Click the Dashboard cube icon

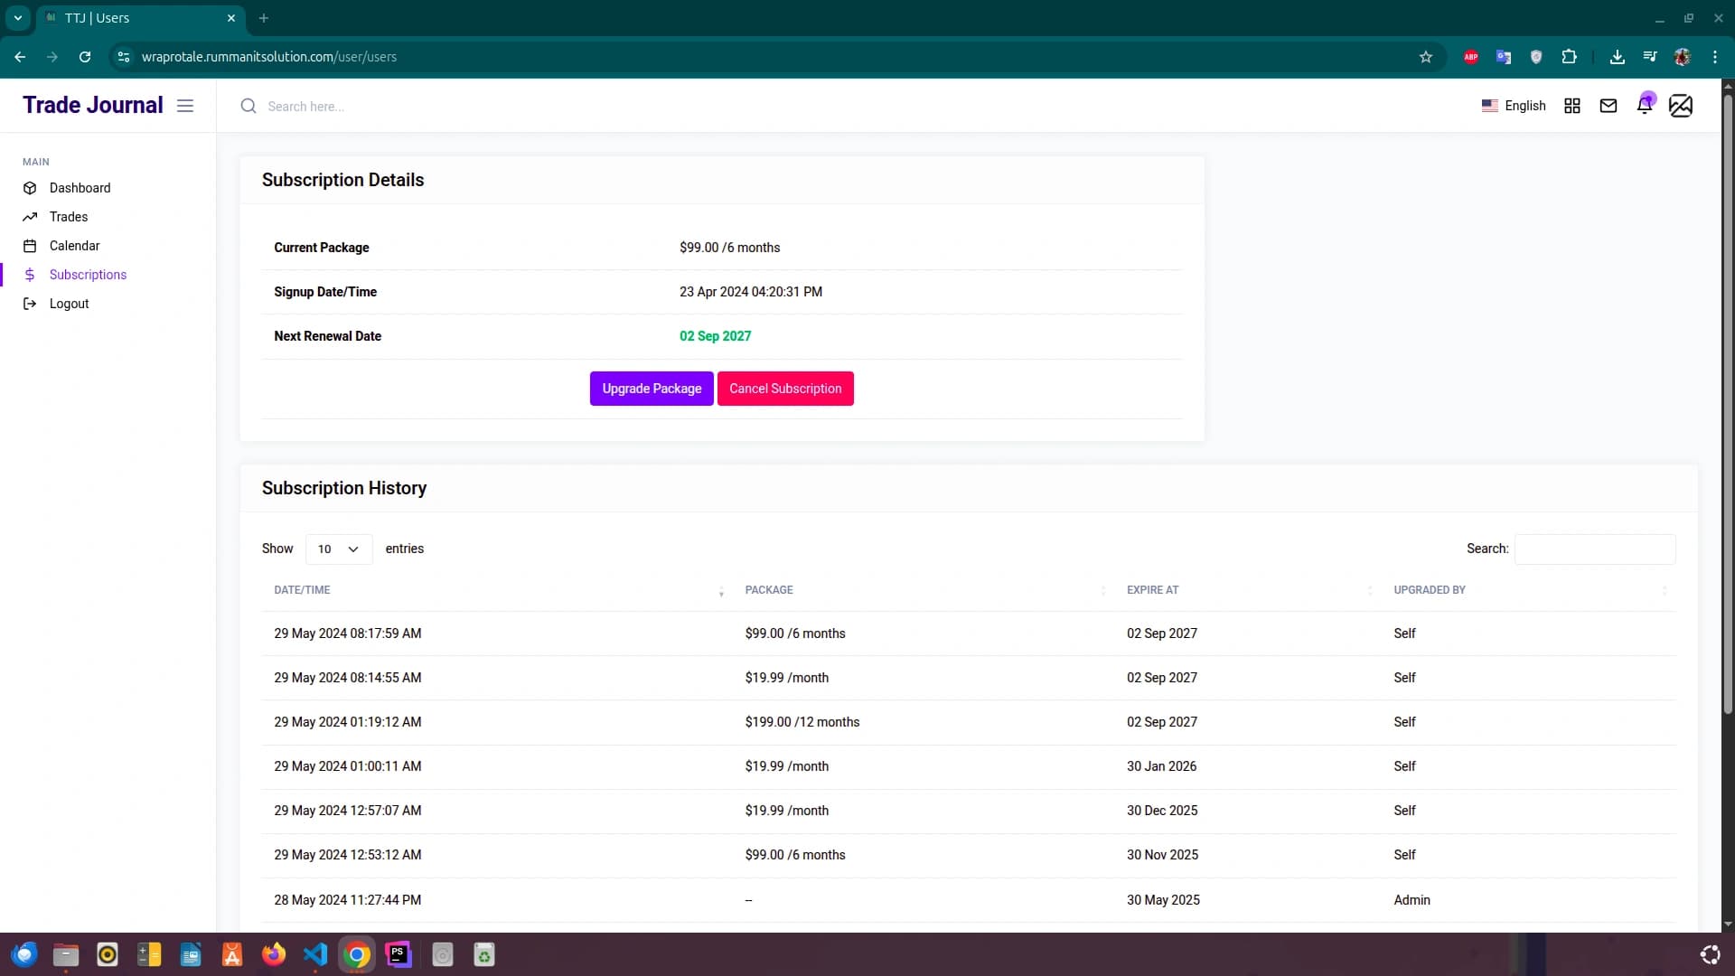click(x=30, y=188)
